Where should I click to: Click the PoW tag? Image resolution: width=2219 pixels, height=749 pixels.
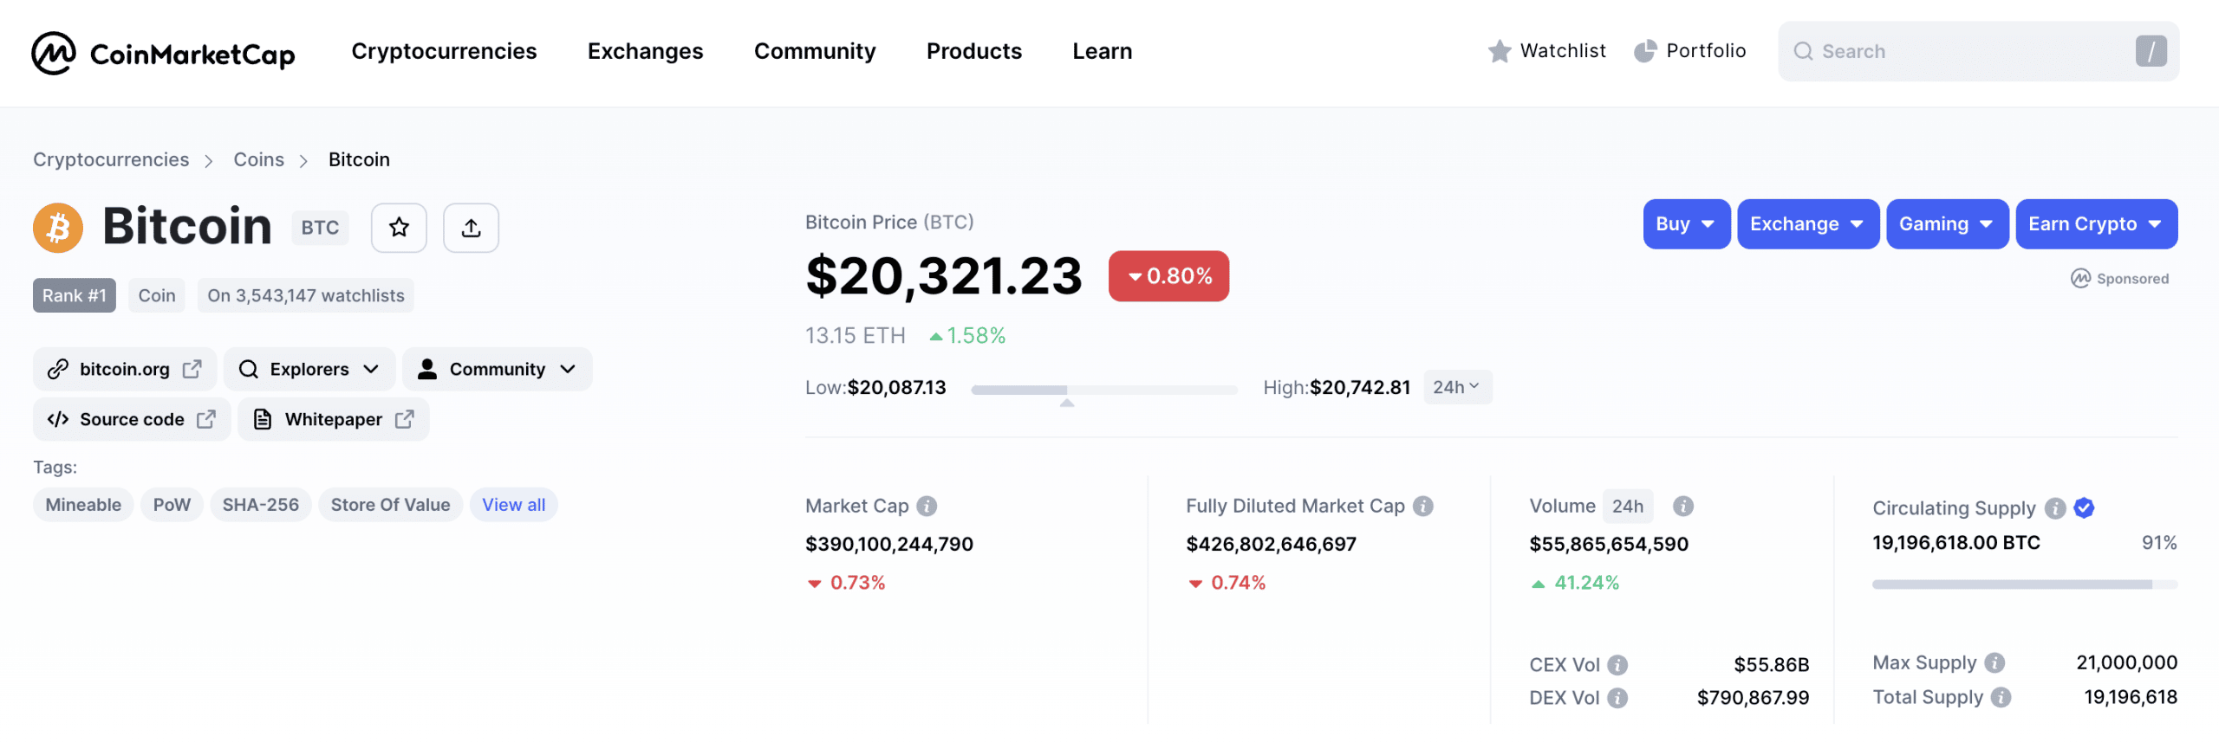(x=172, y=505)
